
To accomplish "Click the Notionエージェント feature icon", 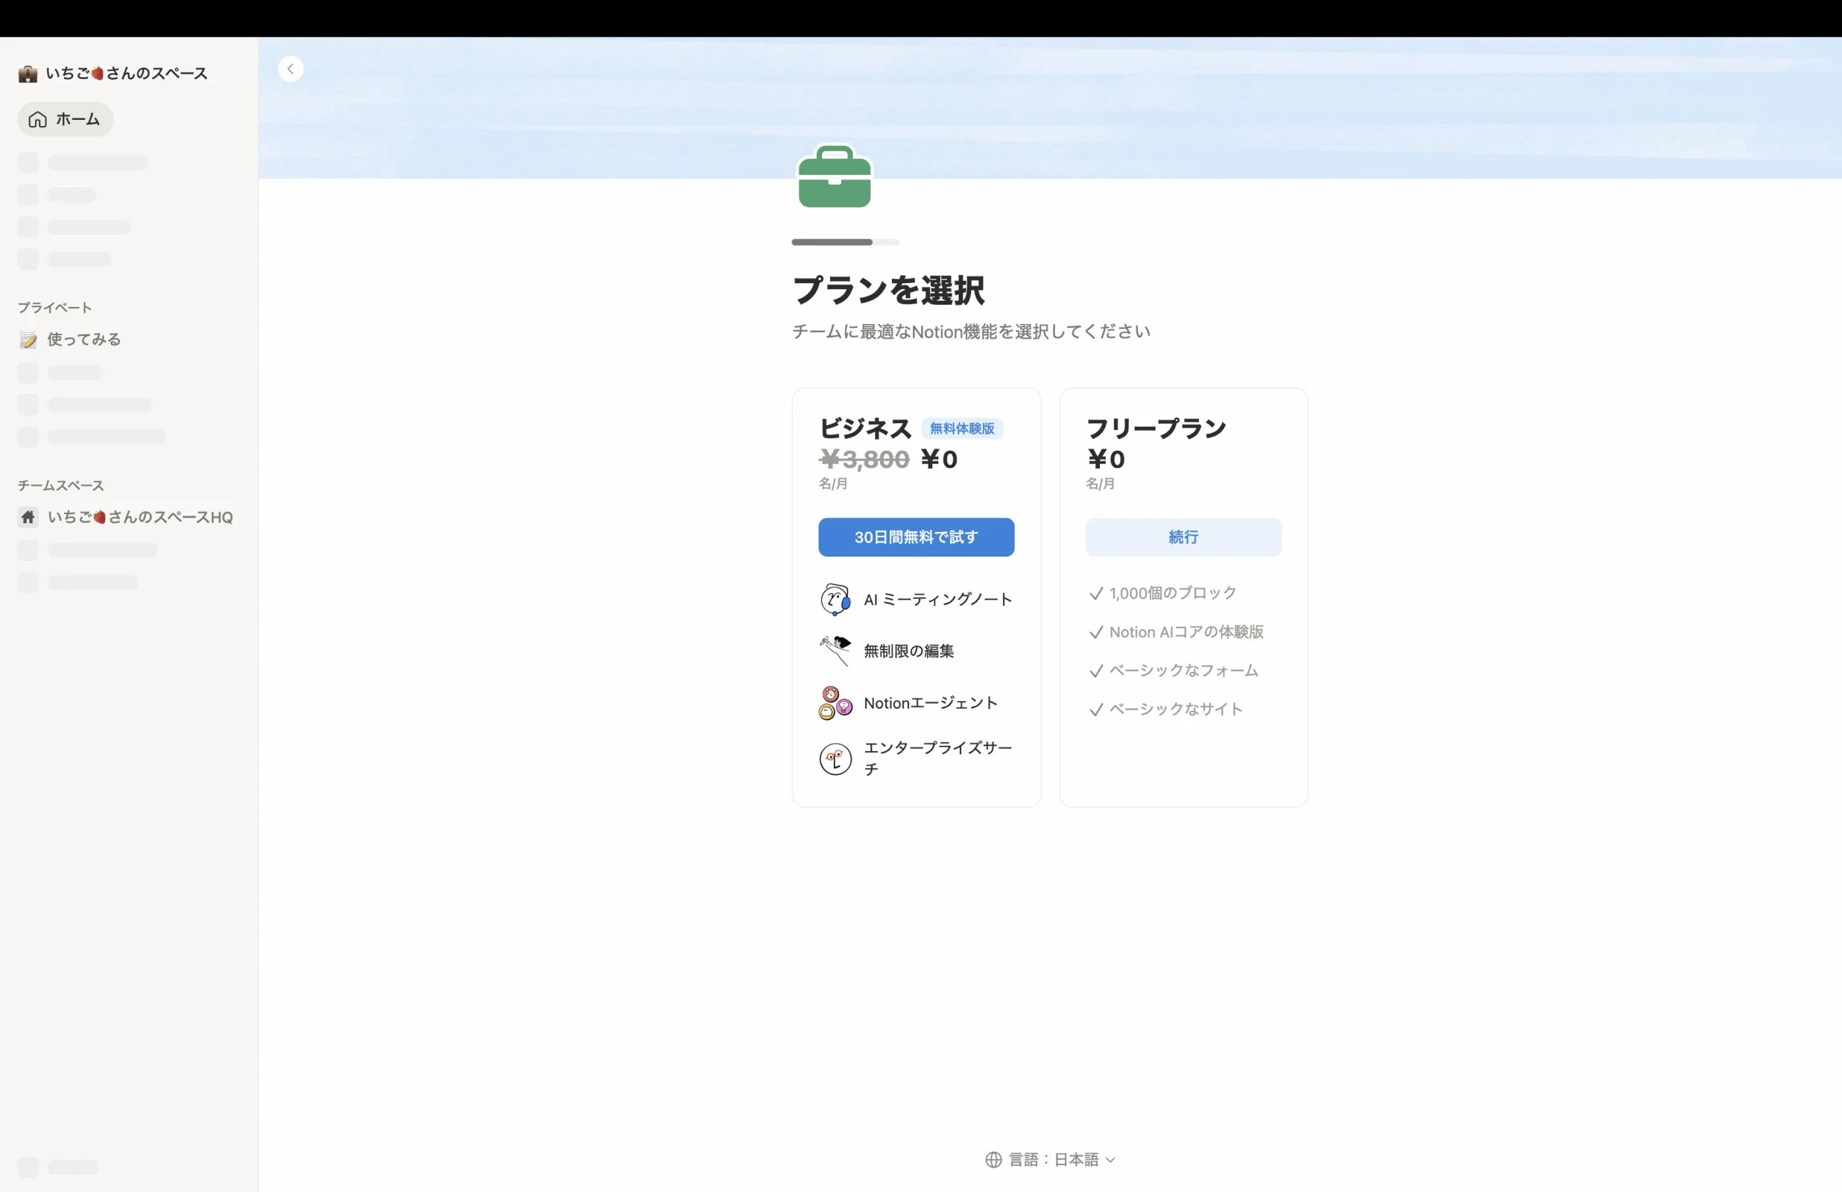I will tap(835, 703).
